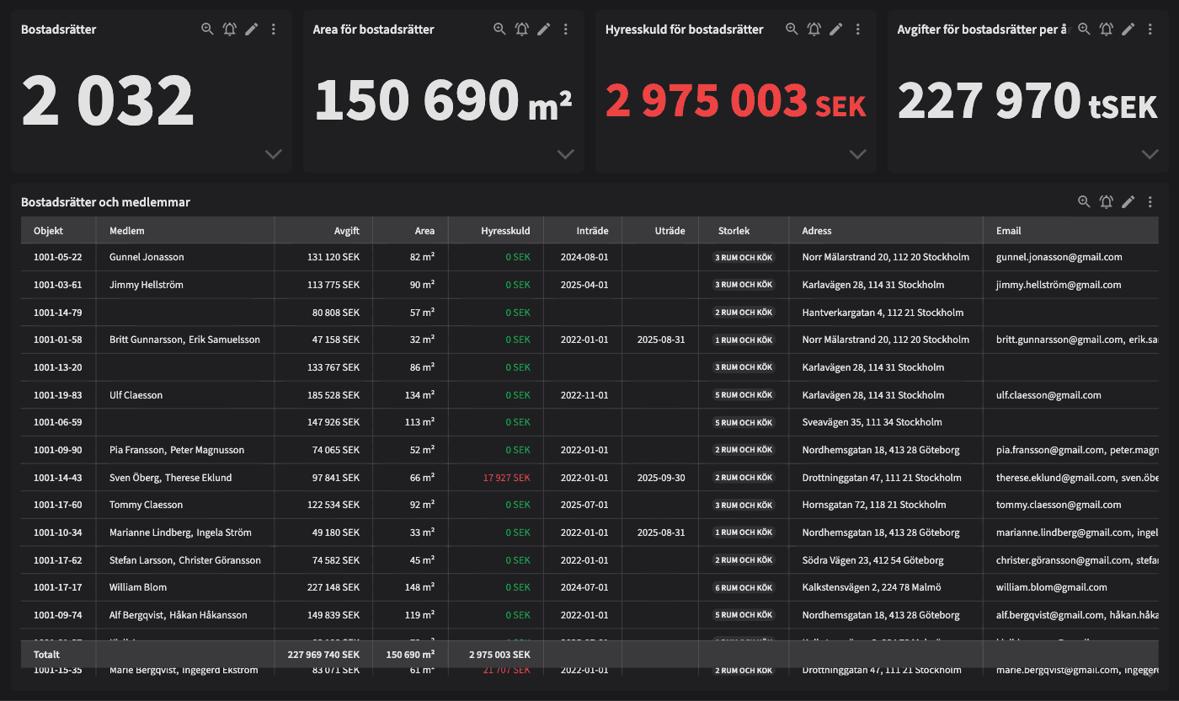Viewport: 1179px width, 701px height.
Task: Expand the Avgifter card chevron
Action: click(1150, 154)
